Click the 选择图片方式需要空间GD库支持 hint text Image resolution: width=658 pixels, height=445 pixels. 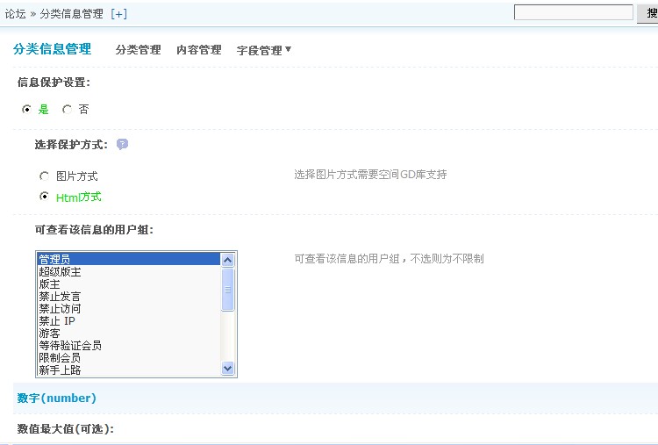(x=370, y=174)
